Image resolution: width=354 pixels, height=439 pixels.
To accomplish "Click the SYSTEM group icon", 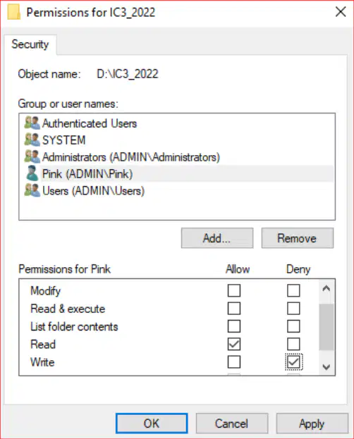I will point(32,140).
